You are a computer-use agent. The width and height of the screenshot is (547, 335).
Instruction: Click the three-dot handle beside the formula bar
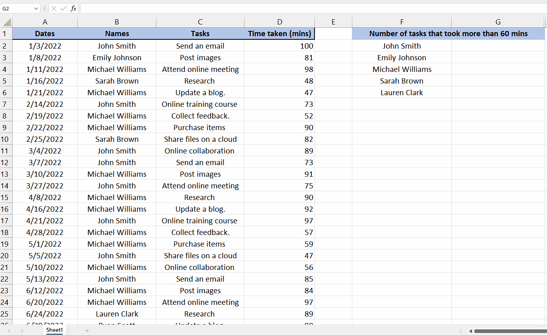coord(45,8)
